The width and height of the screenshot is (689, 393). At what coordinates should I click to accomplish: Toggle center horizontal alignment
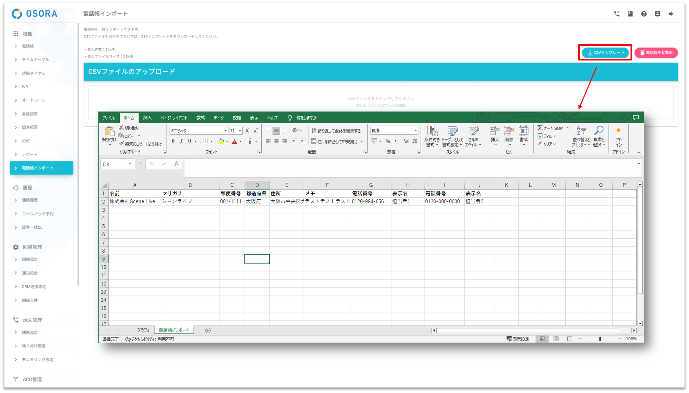(276, 141)
